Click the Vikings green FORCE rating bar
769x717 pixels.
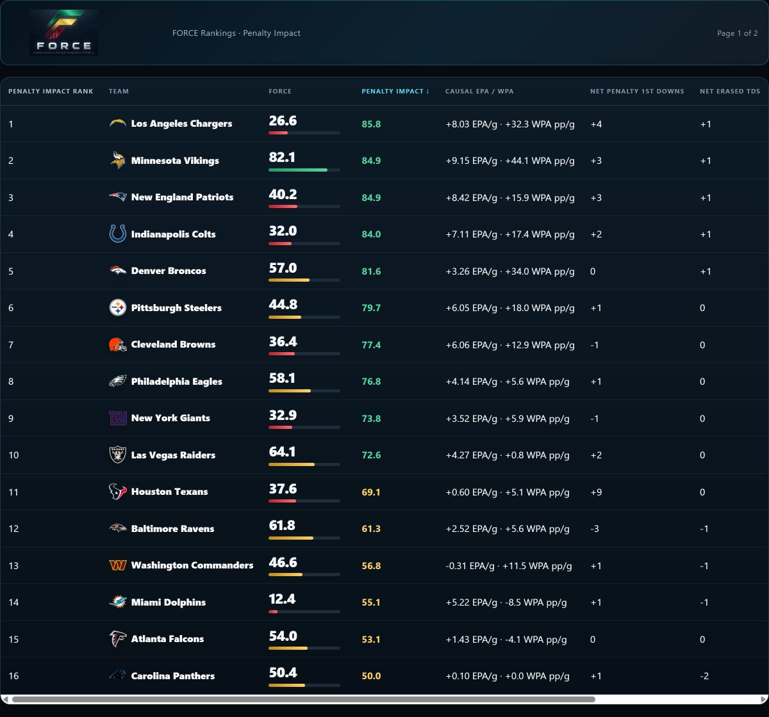[304, 170]
